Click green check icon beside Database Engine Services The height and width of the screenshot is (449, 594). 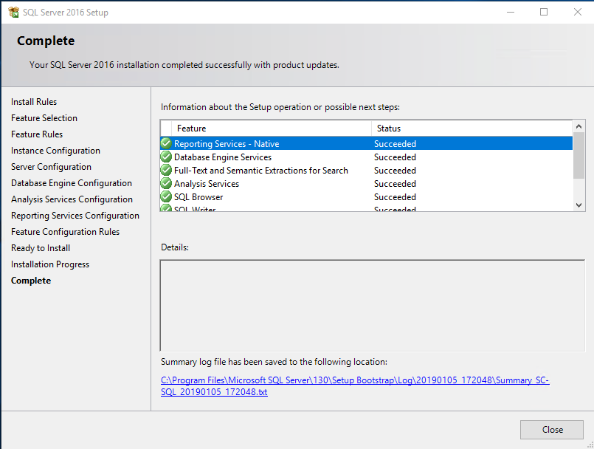pos(166,157)
